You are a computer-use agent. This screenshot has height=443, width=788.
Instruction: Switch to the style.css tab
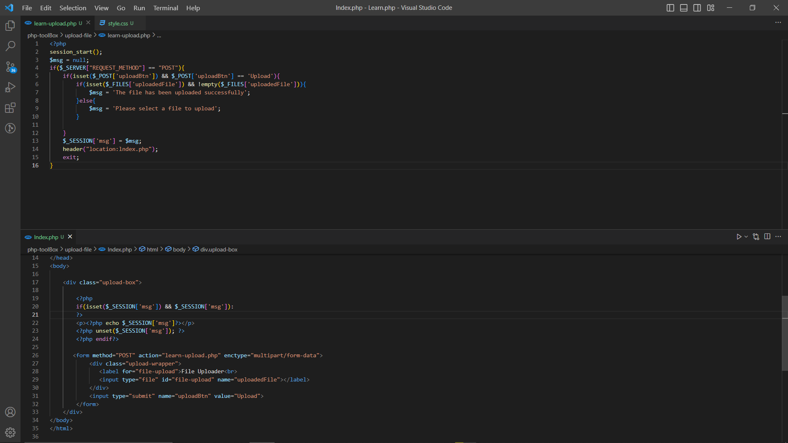tap(120, 23)
